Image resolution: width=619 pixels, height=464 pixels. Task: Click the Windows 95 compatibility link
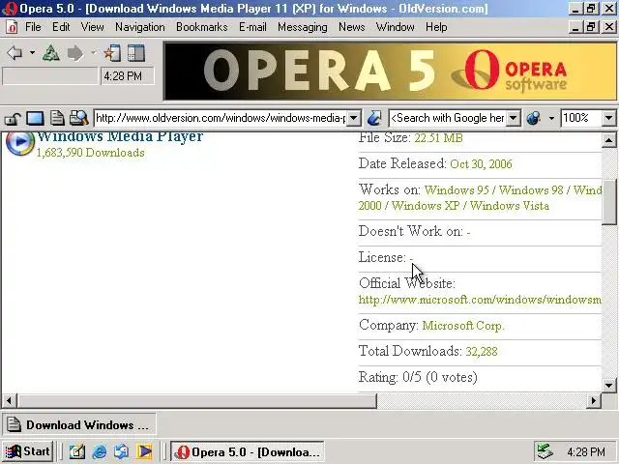457,189
